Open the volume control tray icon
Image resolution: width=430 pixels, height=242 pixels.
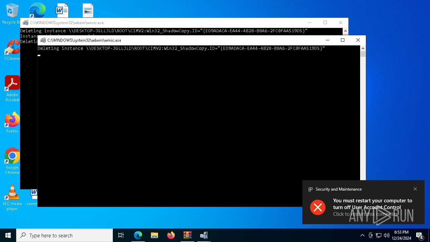387,235
